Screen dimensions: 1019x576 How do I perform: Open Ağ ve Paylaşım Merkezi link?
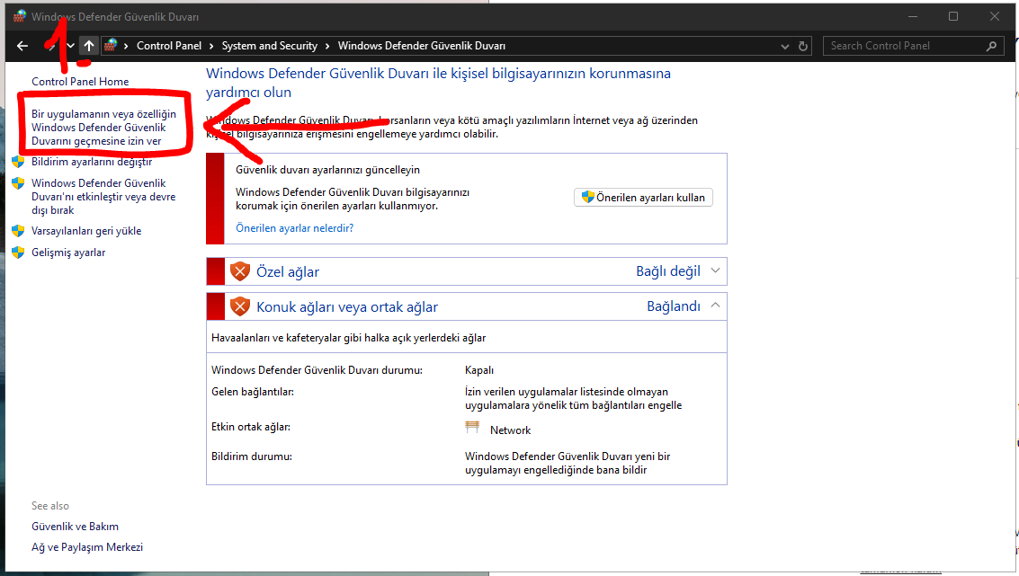tap(87, 546)
